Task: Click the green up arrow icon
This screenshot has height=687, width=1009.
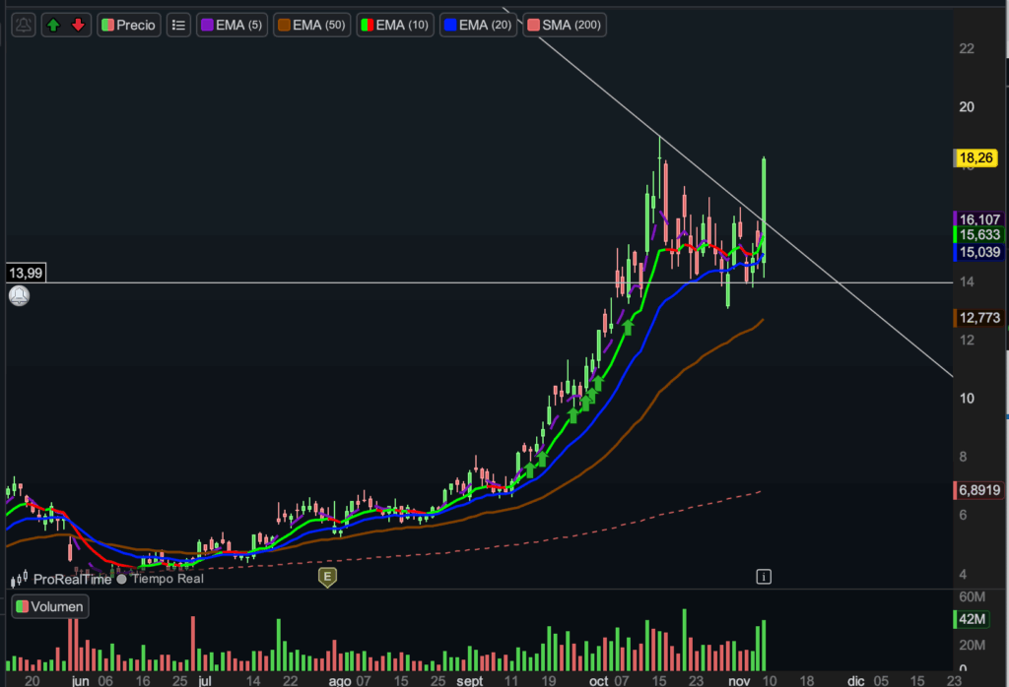Action: pyautogui.click(x=53, y=25)
